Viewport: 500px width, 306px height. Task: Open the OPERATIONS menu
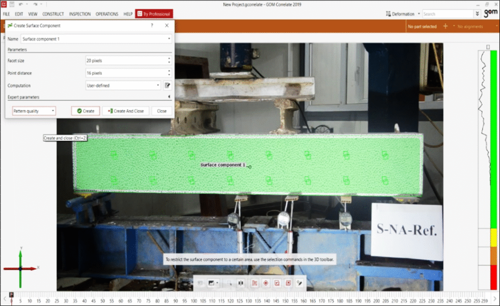point(107,14)
